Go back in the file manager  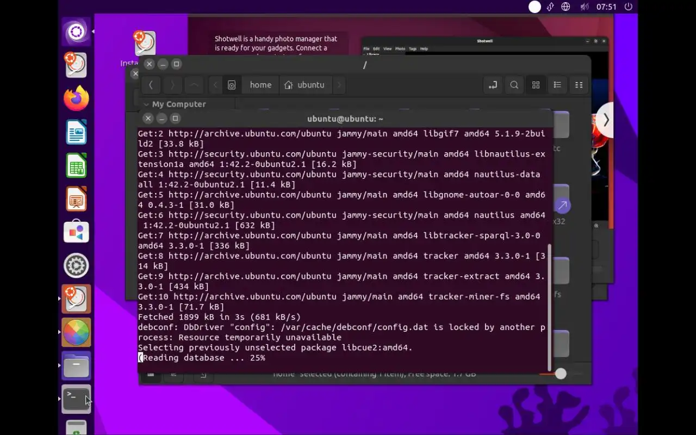(x=151, y=85)
